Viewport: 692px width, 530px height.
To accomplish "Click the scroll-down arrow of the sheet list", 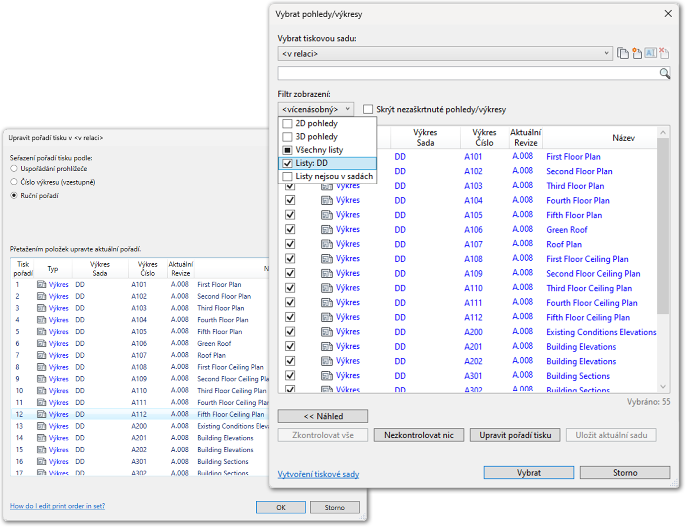I will [x=663, y=387].
